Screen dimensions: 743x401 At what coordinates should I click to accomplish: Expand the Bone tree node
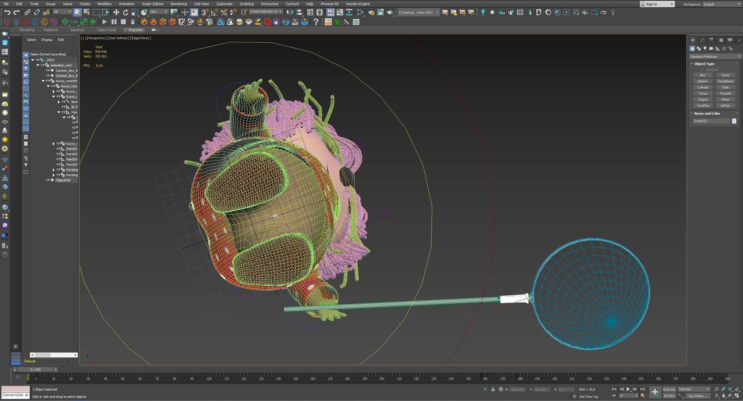click(x=59, y=102)
